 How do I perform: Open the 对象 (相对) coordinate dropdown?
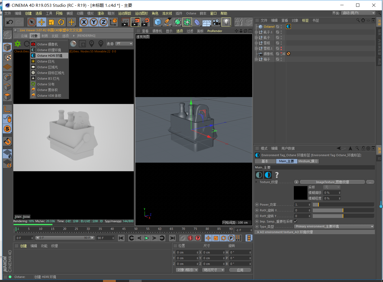click(187, 270)
